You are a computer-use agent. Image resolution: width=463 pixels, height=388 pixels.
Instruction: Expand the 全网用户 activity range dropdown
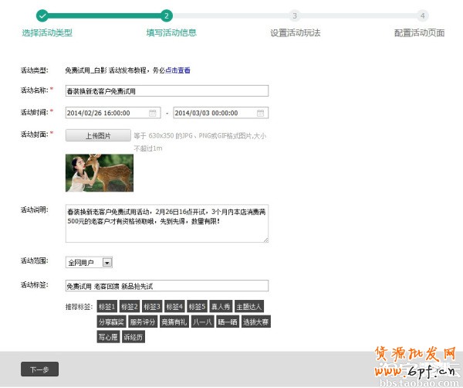[x=107, y=263]
